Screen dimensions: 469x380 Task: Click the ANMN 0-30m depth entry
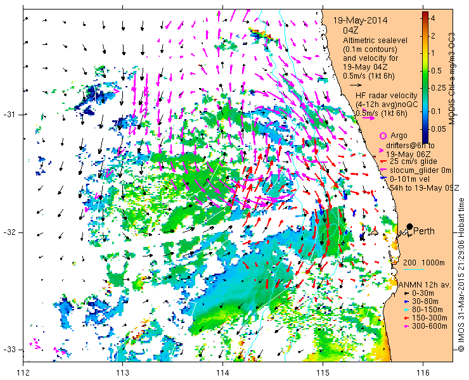click(x=423, y=293)
